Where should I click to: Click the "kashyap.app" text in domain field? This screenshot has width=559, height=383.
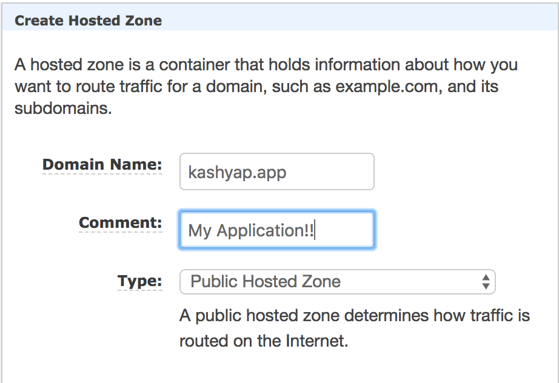point(237,172)
